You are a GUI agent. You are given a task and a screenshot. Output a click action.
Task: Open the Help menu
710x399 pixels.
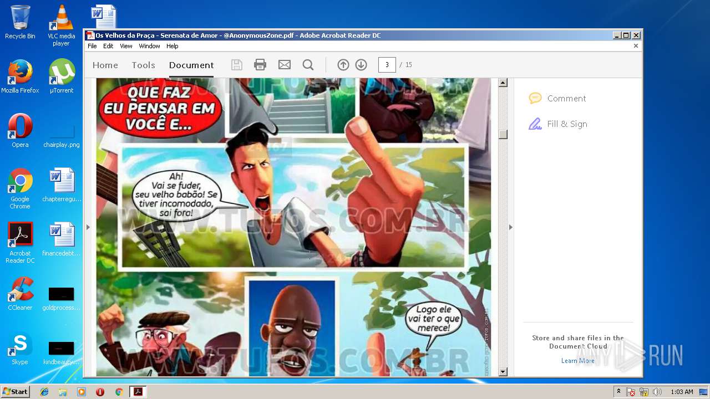pos(173,46)
